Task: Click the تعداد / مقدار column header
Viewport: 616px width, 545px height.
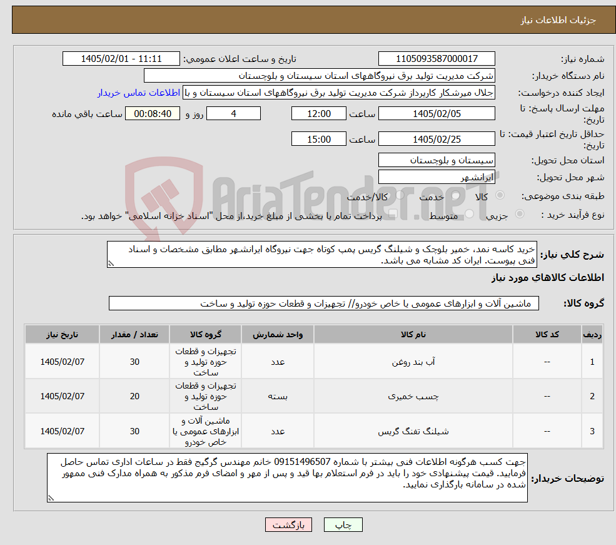Action: coord(134,334)
